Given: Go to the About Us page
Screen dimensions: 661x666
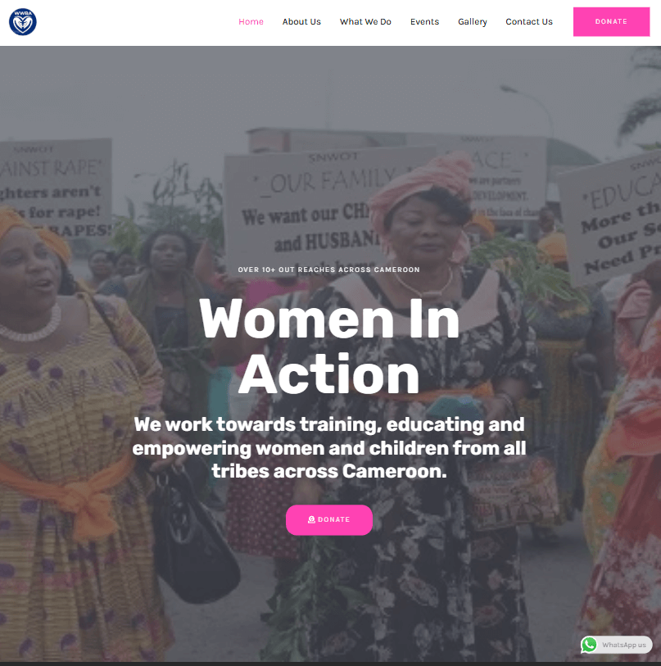Looking at the screenshot, I should (x=301, y=21).
